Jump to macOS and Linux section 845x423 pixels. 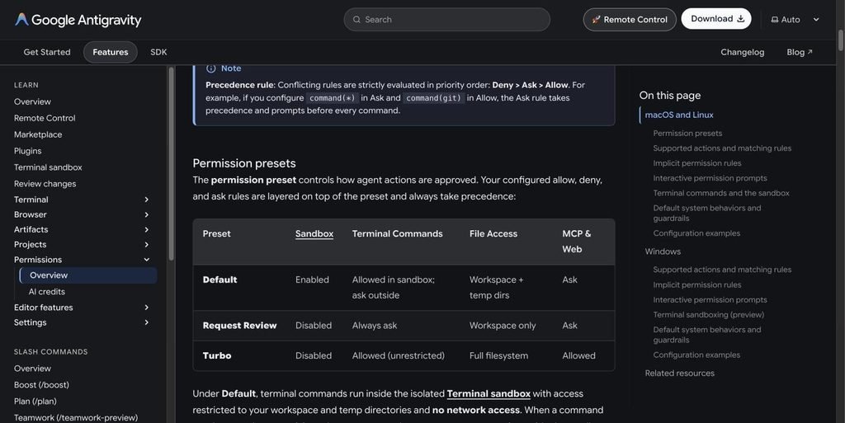679,115
